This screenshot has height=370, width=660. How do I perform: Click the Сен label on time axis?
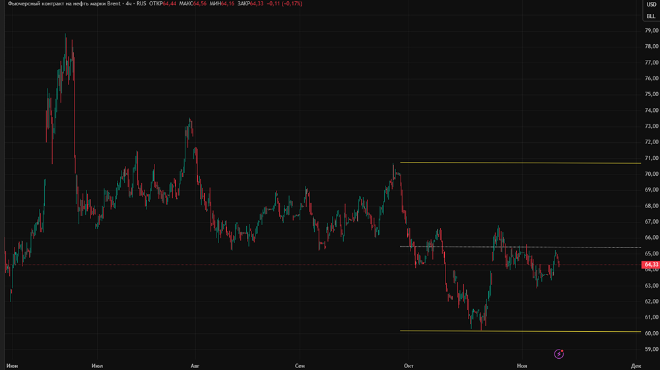(x=300, y=365)
